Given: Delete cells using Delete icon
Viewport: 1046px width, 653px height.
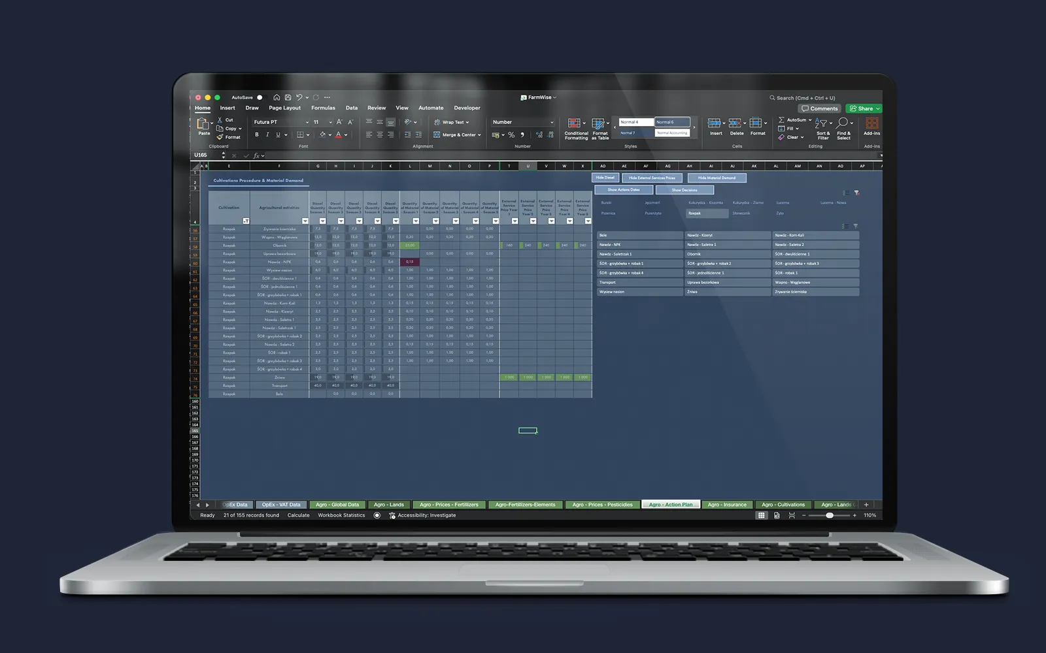Looking at the screenshot, I should pos(737,127).
